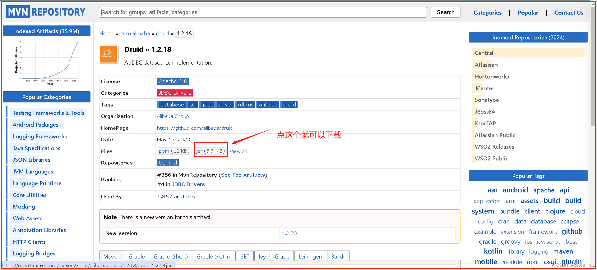
Task: Select the database tag
Action: coord(171,105)
